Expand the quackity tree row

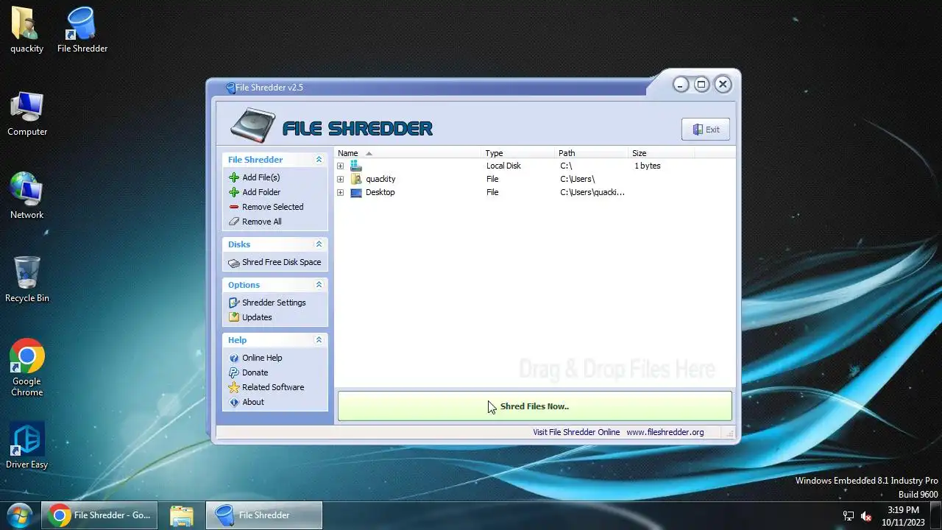340,179
